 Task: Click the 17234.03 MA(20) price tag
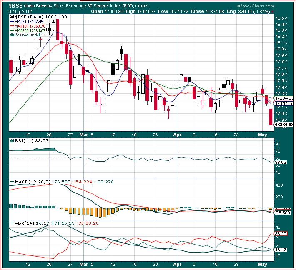pyautogui.click(x=284, y=98)
